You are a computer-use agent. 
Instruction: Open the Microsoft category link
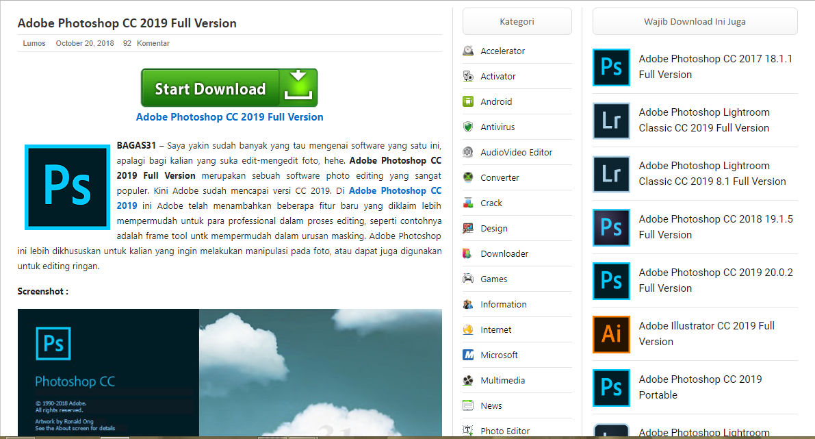(x=499, y=355)
